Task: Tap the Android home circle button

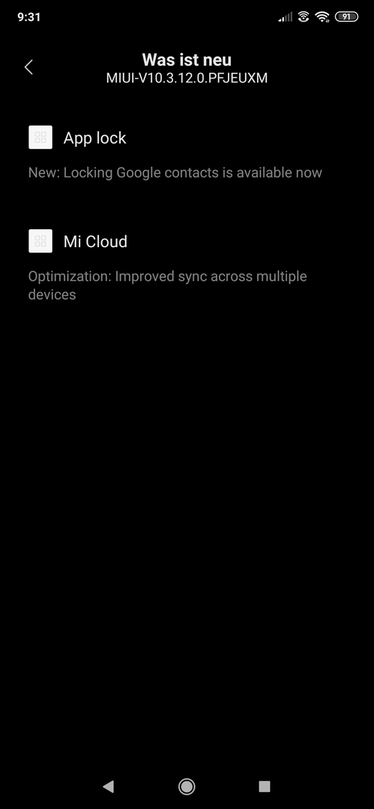Action: coord(187,787)
